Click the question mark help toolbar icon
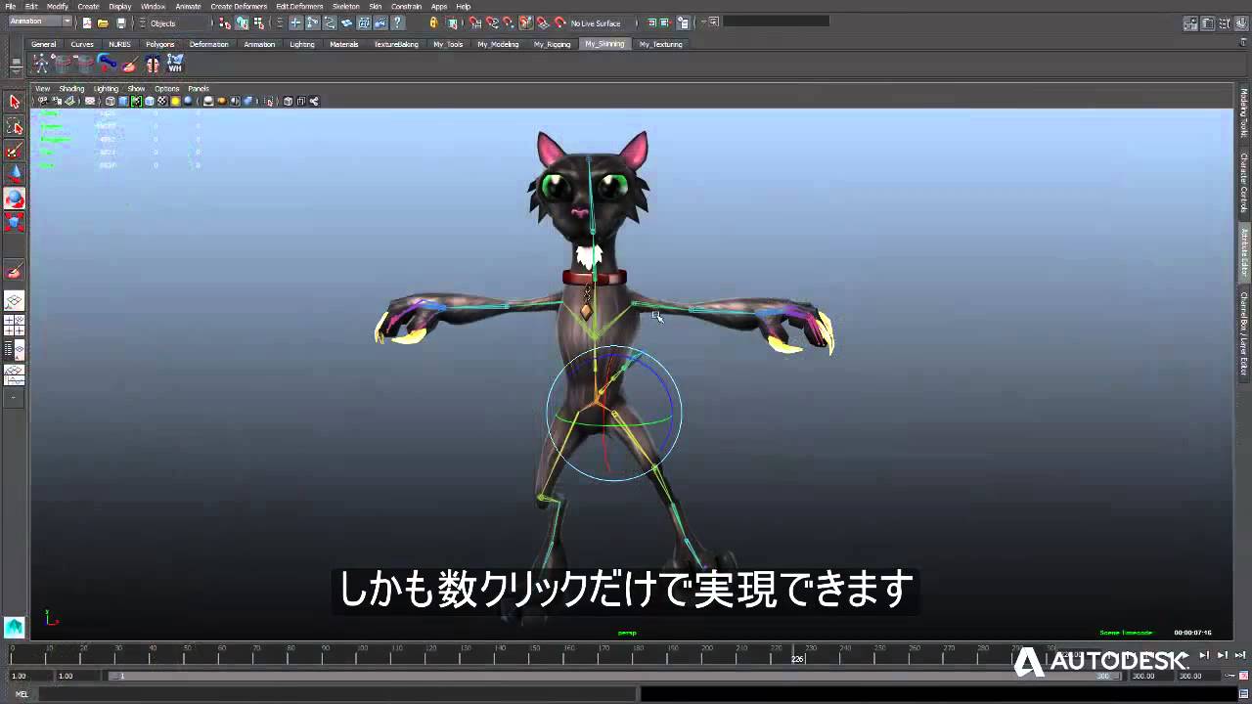Image resolution: width=1252 pixels, height=704 pixels. pyautogui.click(x=398, y=22)
